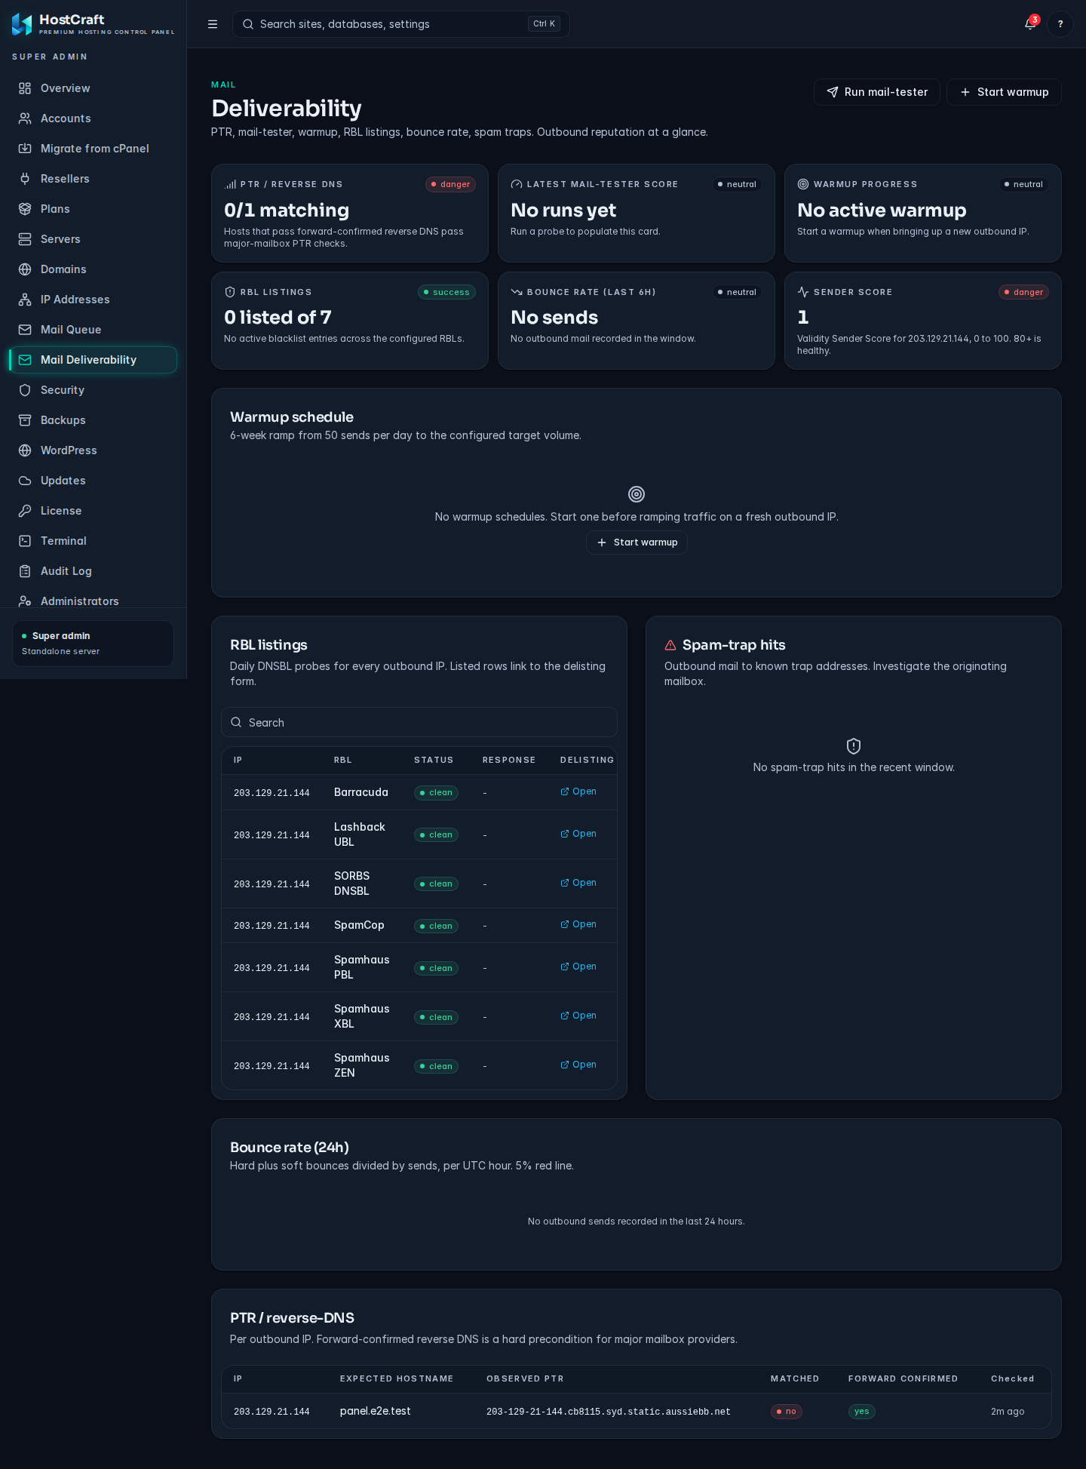This screenshot has width=1086, height=1469.
Task: Open Migrate from cPanel menu item
Action: tap(94, 149)
